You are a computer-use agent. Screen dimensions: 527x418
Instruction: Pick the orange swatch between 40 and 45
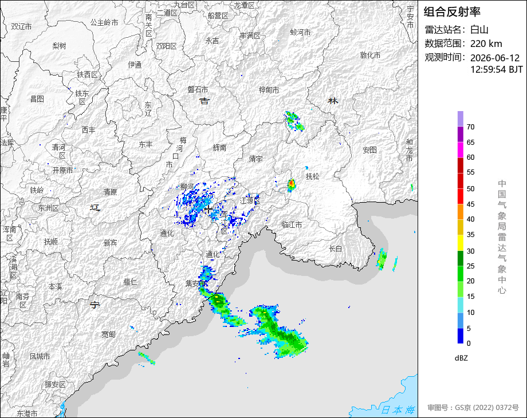[460, 211]
